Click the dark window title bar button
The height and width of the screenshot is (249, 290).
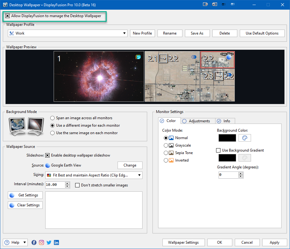point(224,4)
